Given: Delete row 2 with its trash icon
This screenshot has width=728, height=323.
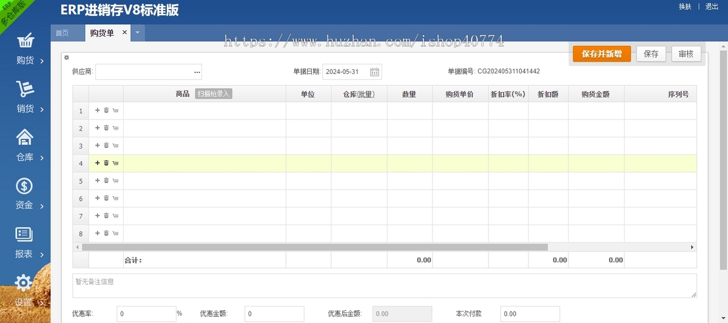Looking at the screenshot, I should click(106, 128).
